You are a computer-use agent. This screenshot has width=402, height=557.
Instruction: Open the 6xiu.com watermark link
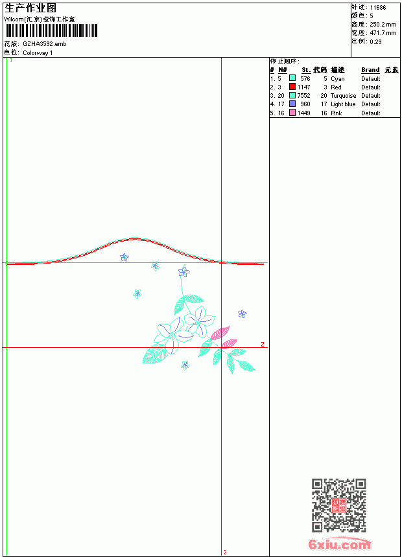339,544
